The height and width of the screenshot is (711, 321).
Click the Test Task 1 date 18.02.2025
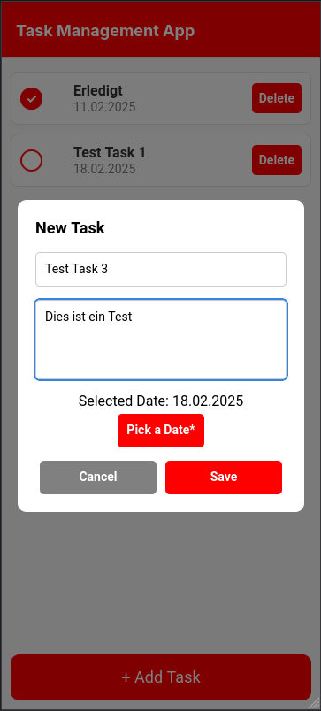[x=104, y=169]
